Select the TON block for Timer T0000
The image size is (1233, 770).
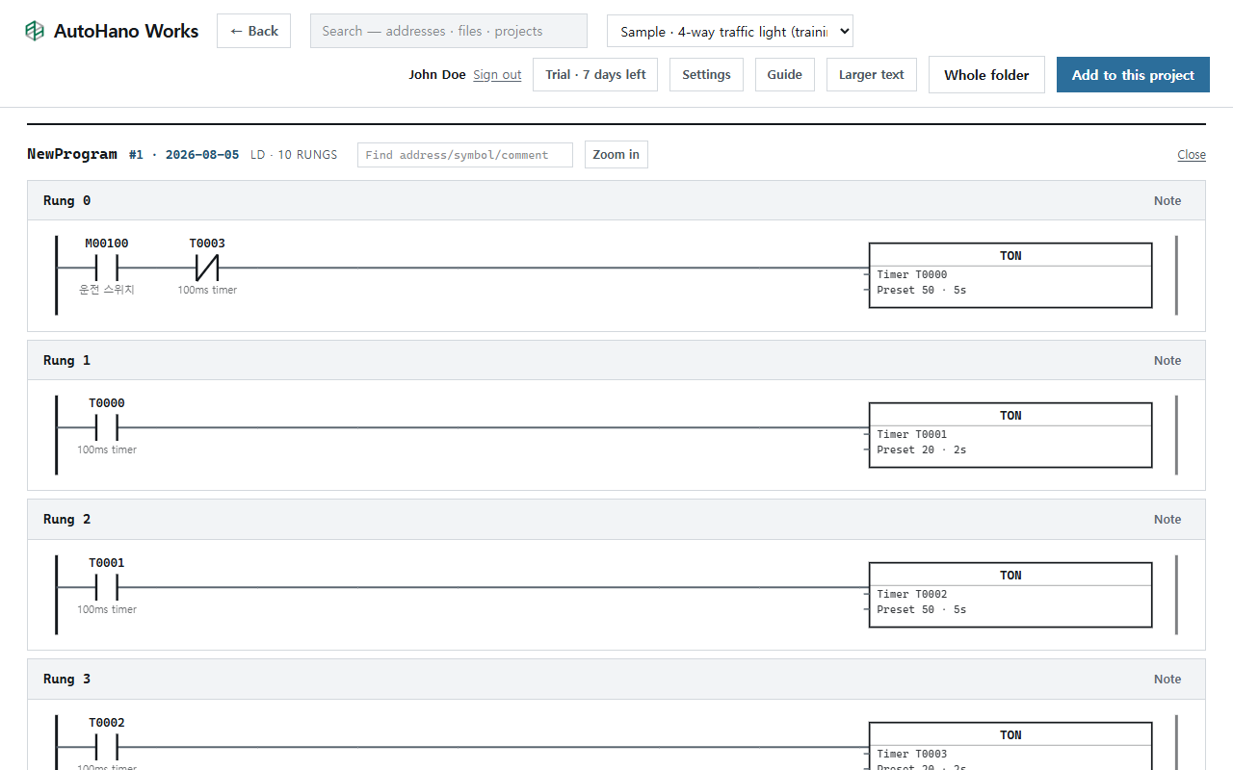click(x=1010, y=275)
